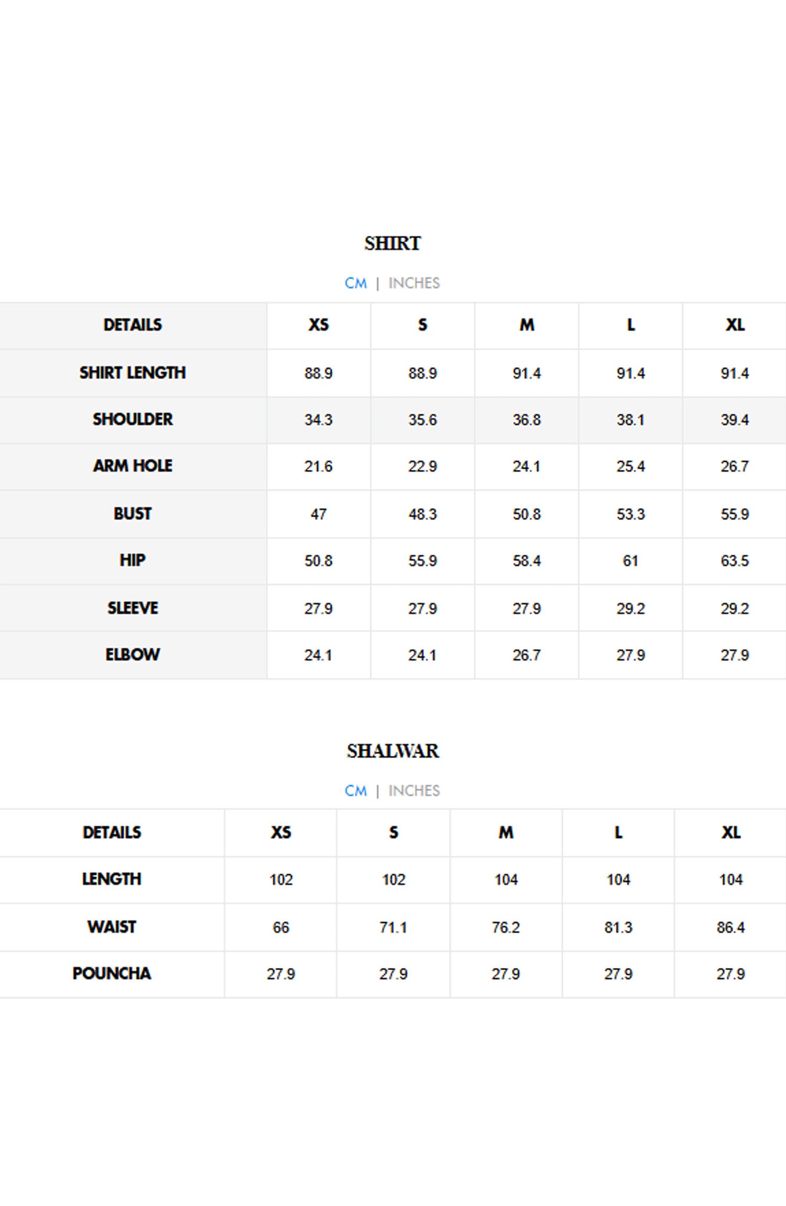This screenshot has height=1206, width=786.
Task: Switch Shirt table to INCHES
Action: coord(414,283)
